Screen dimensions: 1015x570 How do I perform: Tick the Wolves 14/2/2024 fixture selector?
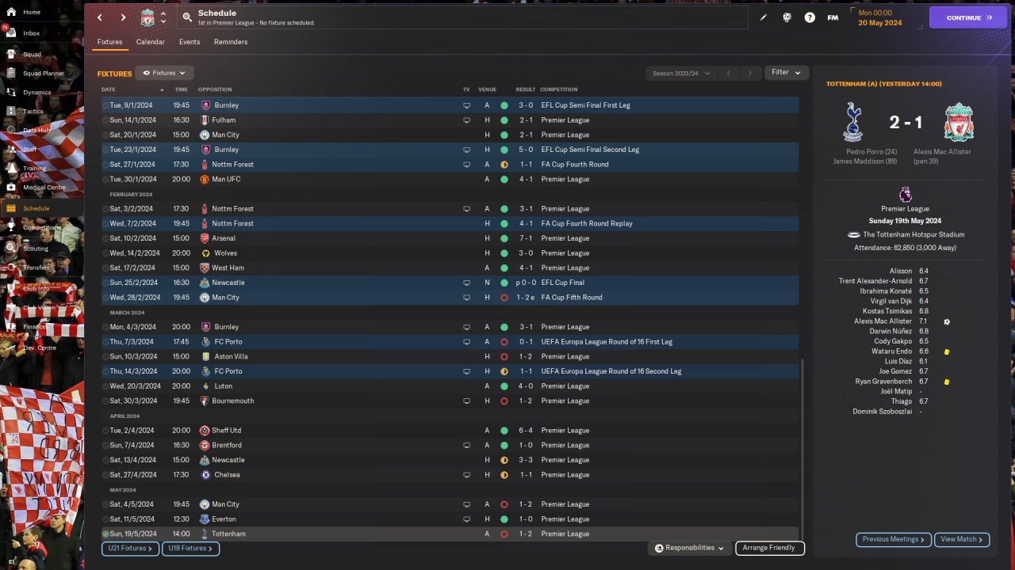[x=105, y=253]
